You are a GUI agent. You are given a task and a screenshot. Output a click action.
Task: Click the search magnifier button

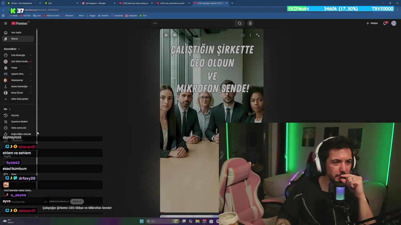pyautogui.click(x=240, y=23)
